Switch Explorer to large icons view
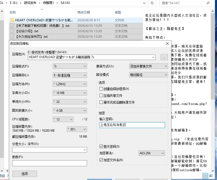This screenshot has width=217, height=180. [211, 176]
